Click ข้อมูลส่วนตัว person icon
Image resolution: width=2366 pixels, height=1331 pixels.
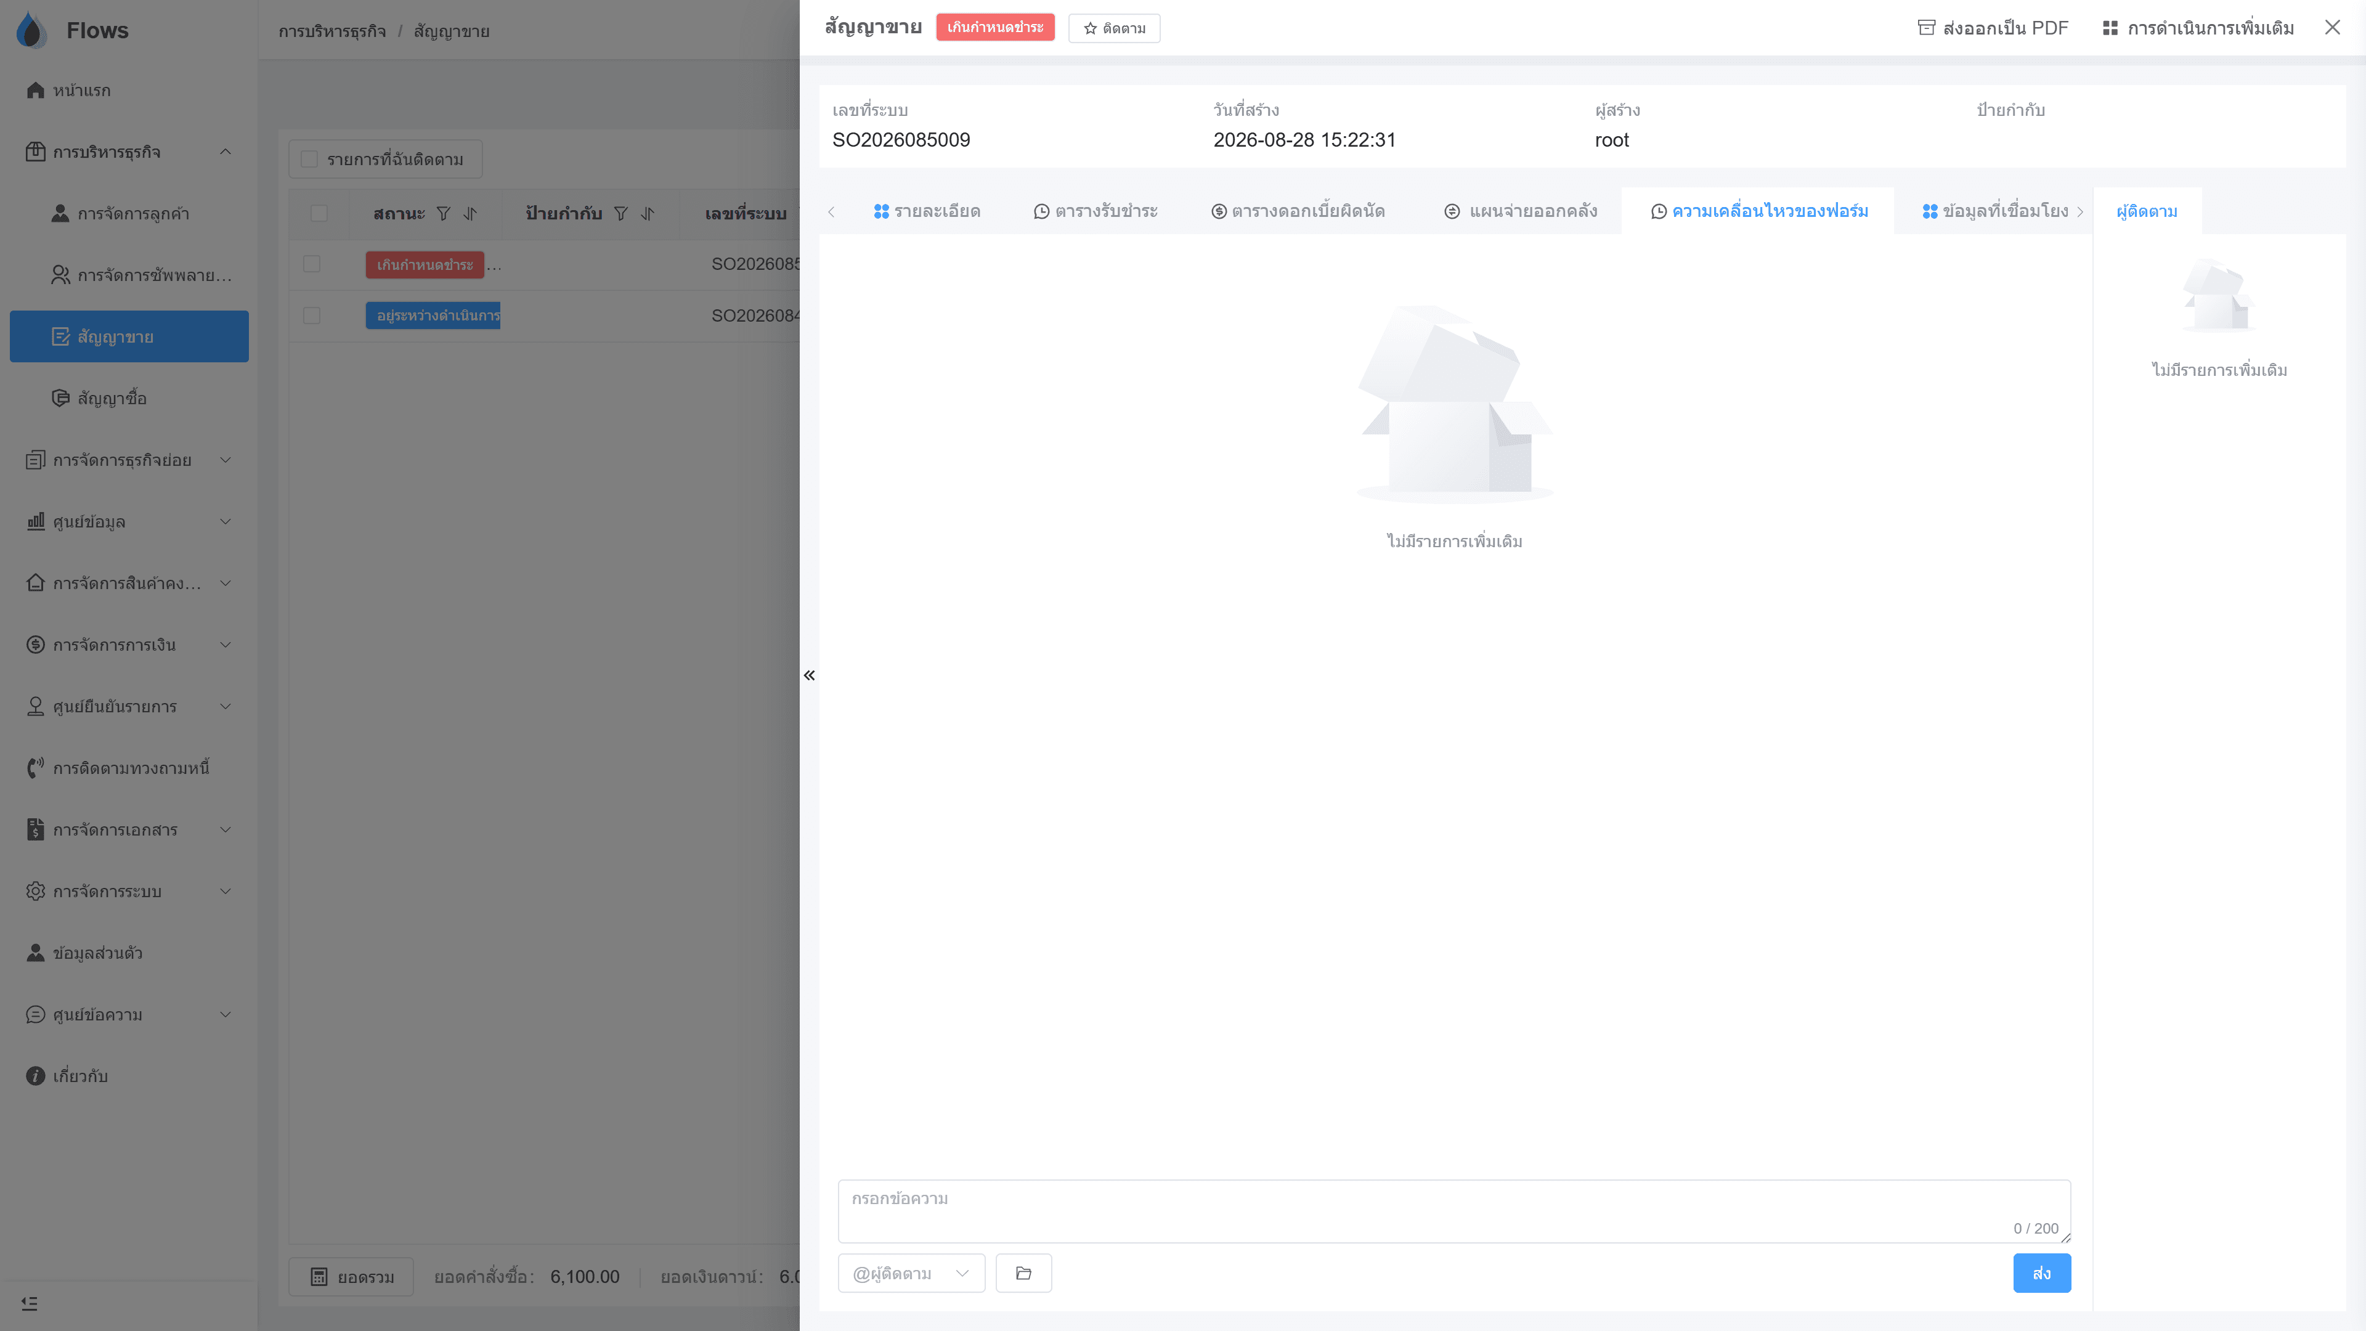tap(35, 953)
